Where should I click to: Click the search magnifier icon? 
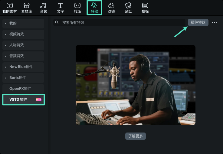57,22
